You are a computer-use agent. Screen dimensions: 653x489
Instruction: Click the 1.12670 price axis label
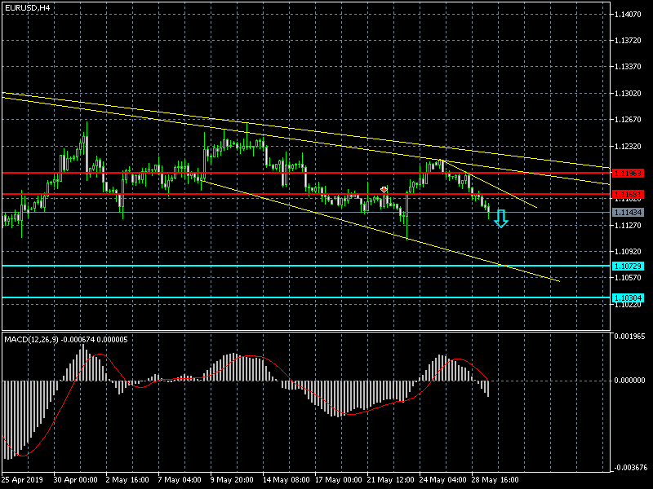pos(628,120)
